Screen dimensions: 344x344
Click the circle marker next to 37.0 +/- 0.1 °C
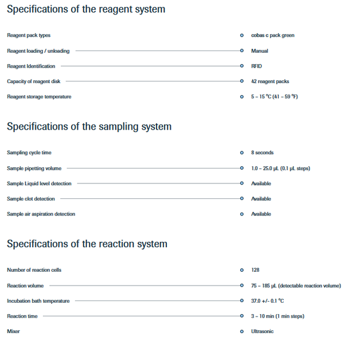point(241,300)
